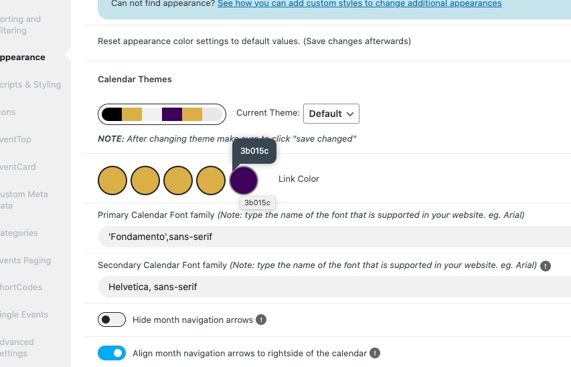Click the fourth gold color circle
The height and width of the screenshot is (367, 571).
tap(211, 180)
